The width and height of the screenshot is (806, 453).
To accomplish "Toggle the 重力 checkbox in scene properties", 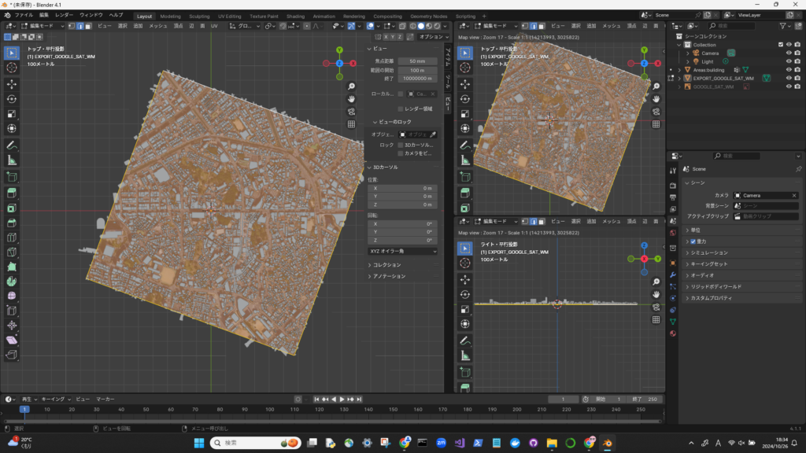I will point(693,241).
